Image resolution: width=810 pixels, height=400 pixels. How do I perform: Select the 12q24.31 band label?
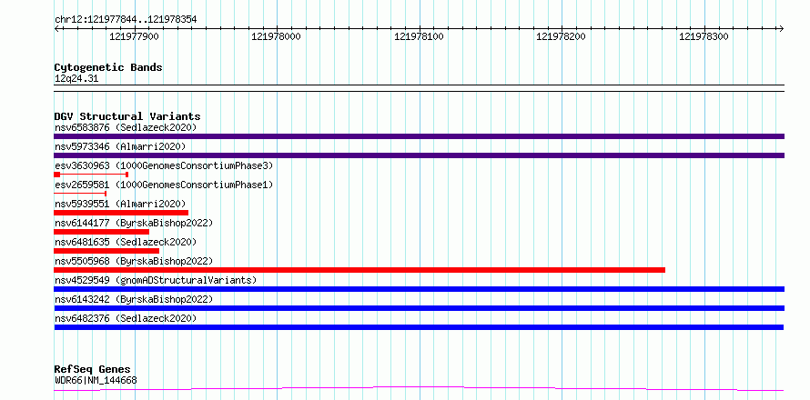(x=76, y=79)
